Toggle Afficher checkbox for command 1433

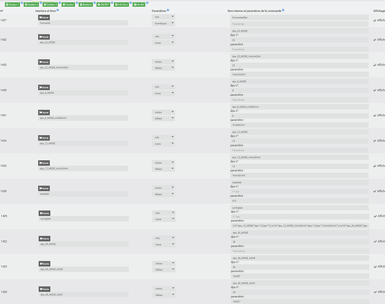click(375, 65)
